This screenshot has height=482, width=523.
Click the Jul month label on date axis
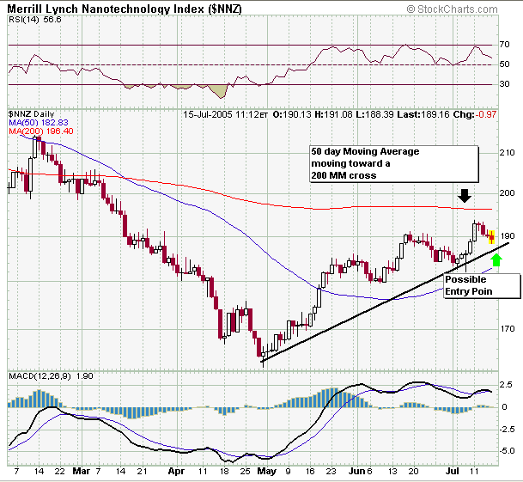pos(453,471)
